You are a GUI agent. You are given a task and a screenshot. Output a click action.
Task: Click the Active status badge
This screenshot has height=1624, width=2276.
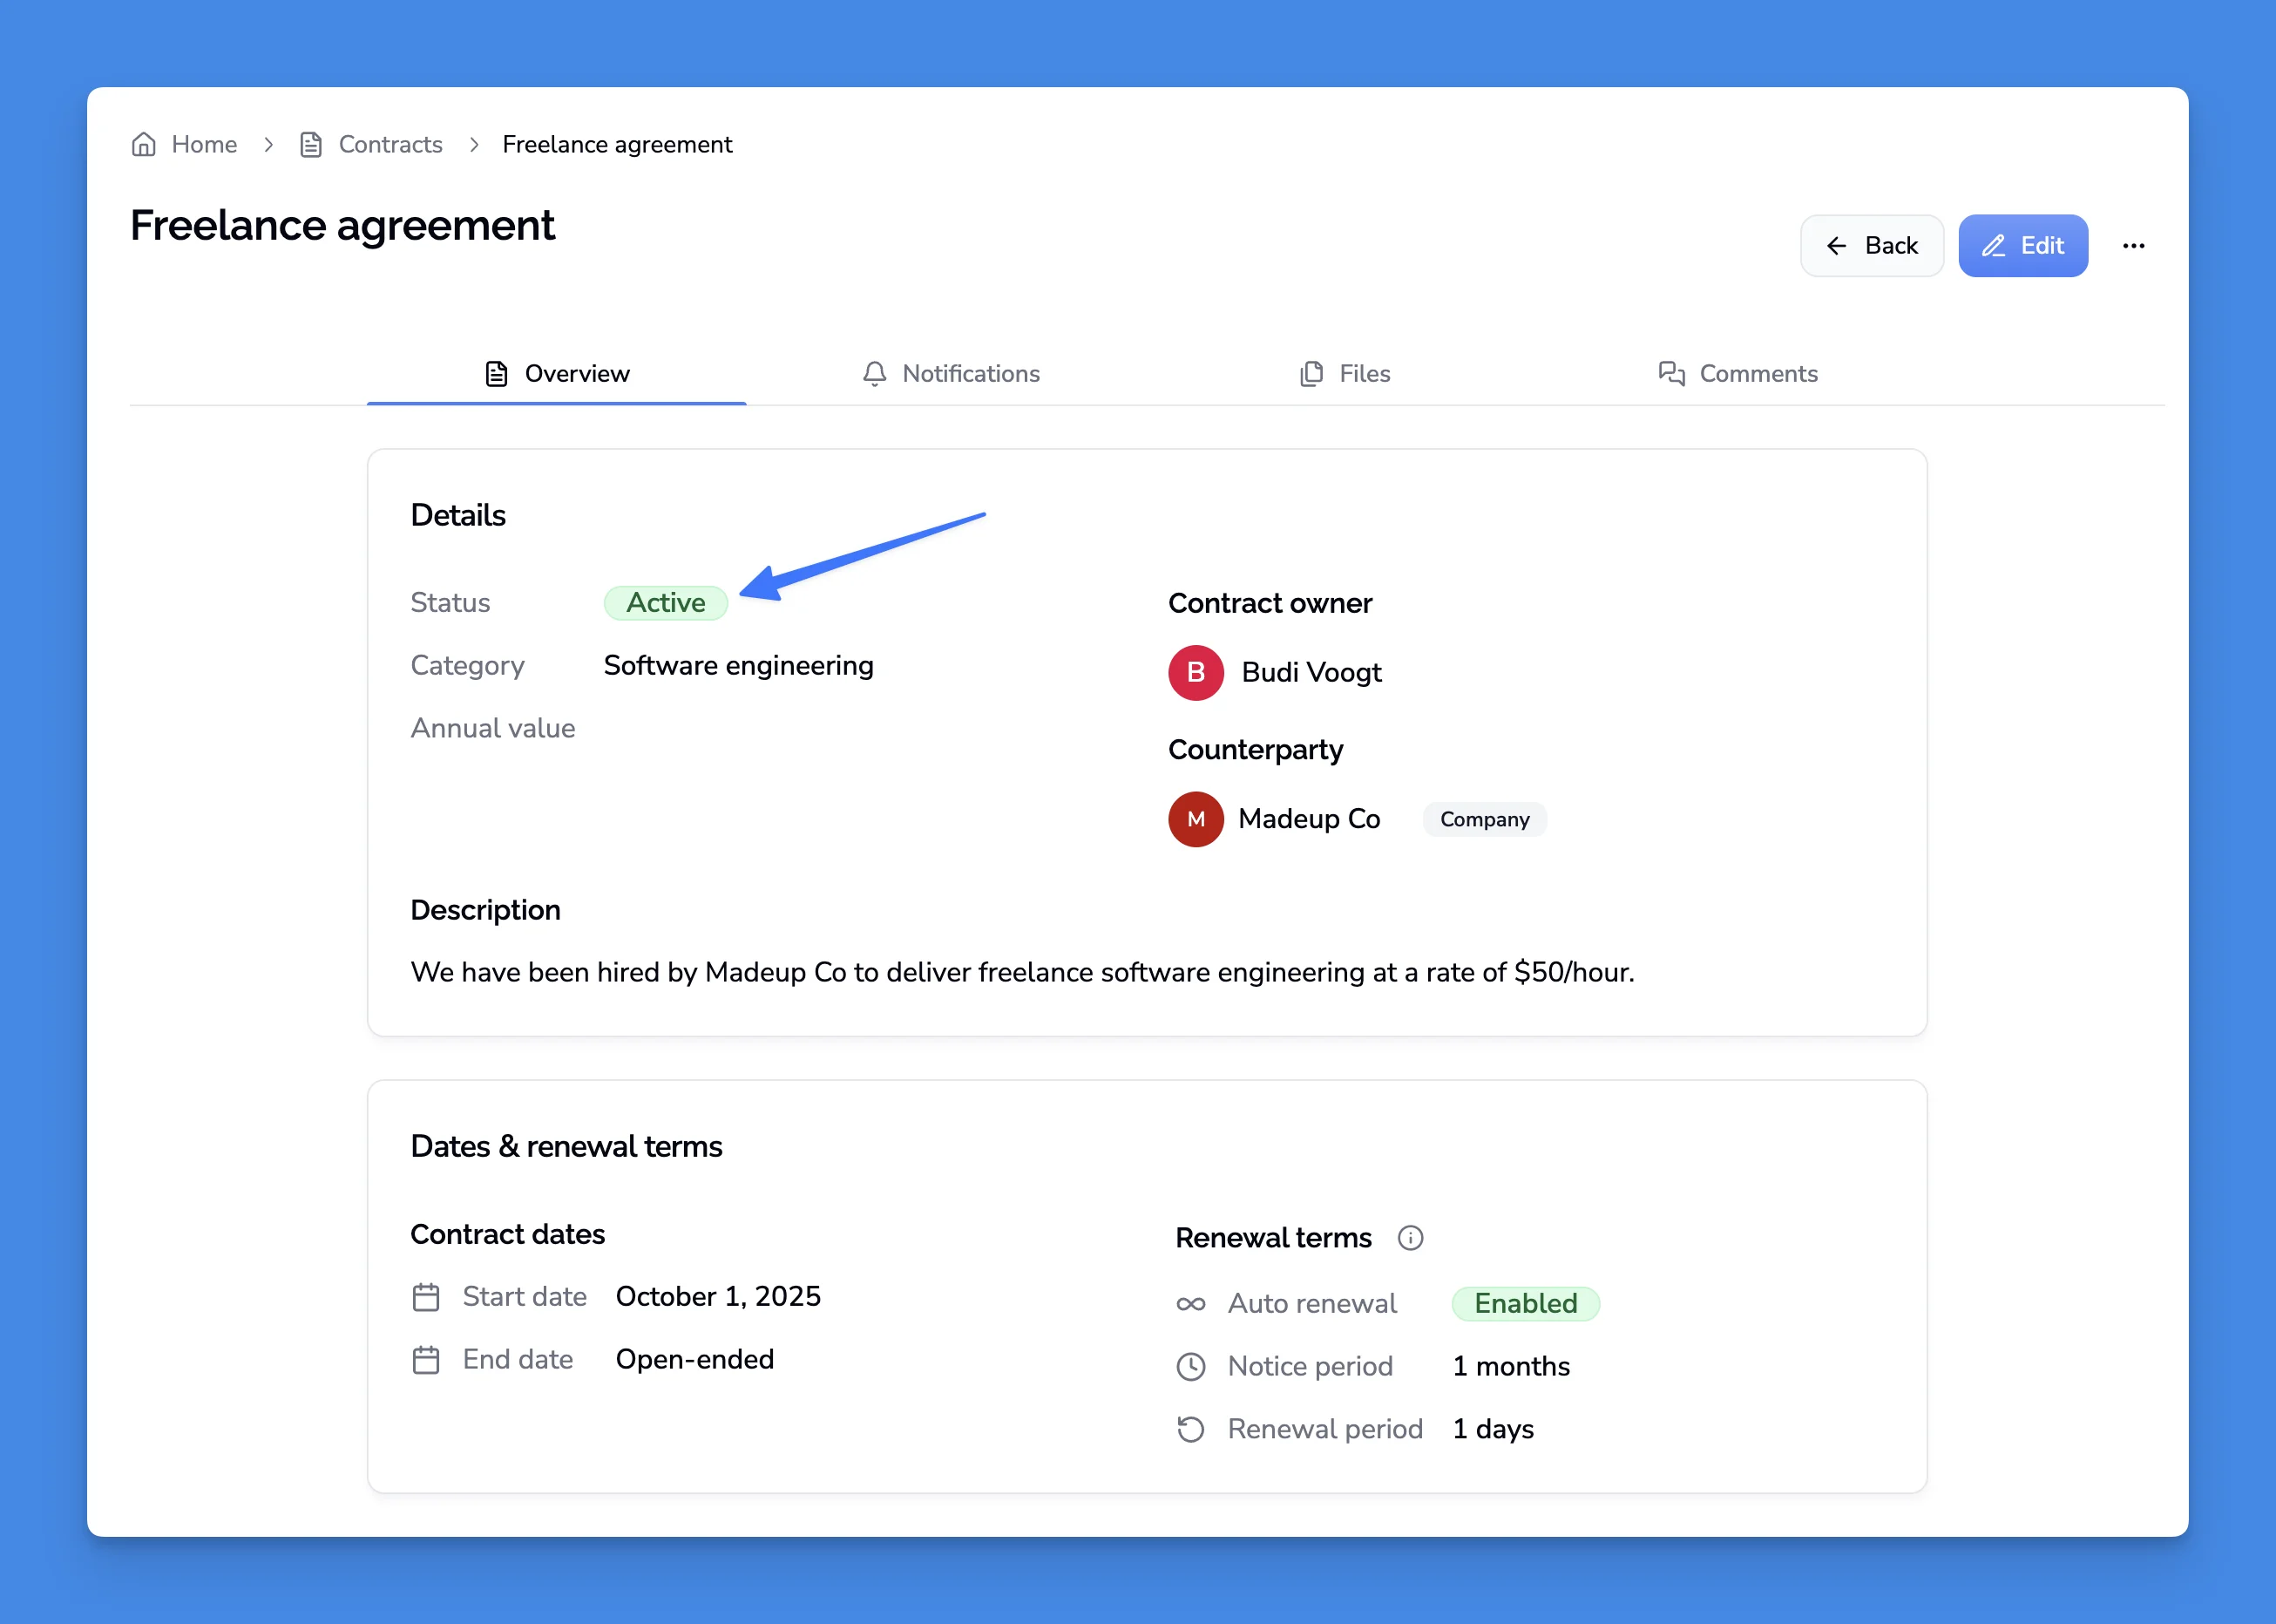(666, 603)
